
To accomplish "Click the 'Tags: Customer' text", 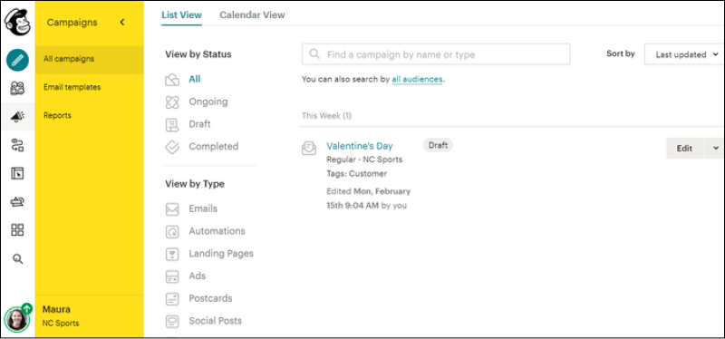I will pyautogui.click(x=356, y=174).
